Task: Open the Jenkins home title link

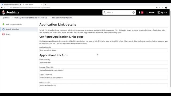Action: click(13, 12)
